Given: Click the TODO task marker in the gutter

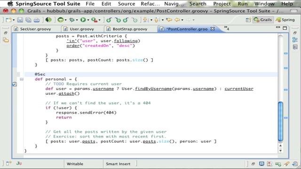Looking at the screenshot, I should pyautogui.click(x=15, y=84).
